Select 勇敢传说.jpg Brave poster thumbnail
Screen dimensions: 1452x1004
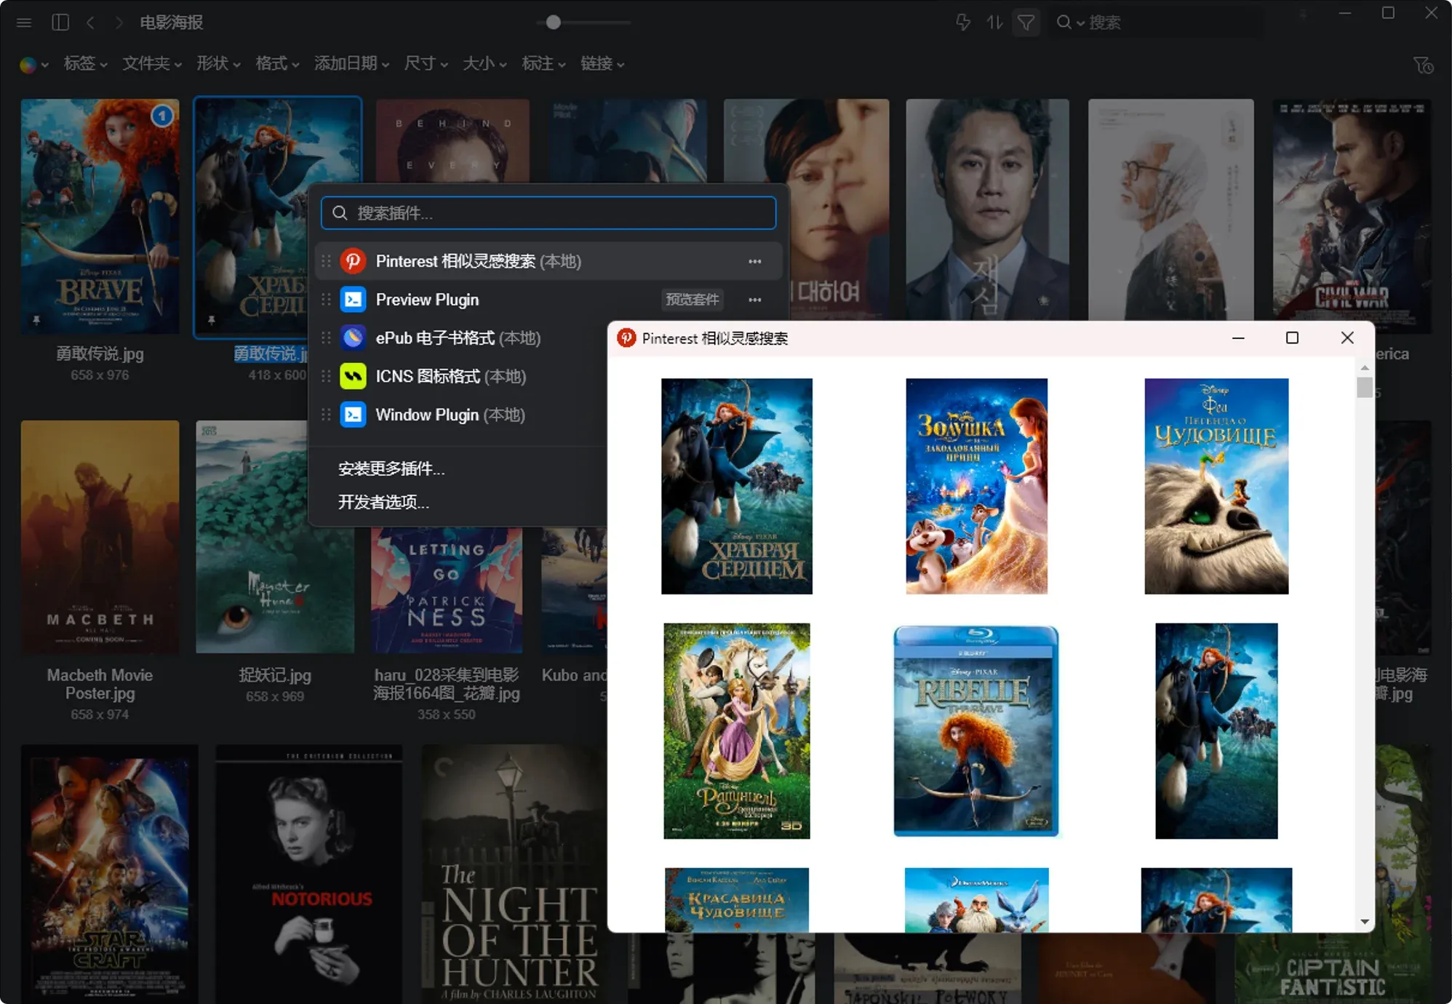100,217
